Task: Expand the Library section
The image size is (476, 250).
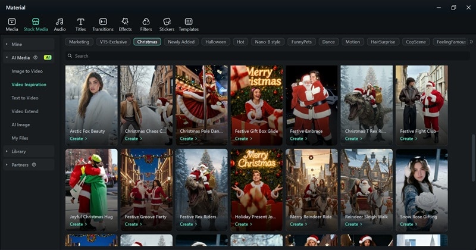Action: pyautogui.click(x=7, y=151)
